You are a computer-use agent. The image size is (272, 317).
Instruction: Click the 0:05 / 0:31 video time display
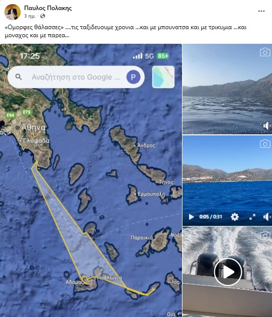point(211,217)
